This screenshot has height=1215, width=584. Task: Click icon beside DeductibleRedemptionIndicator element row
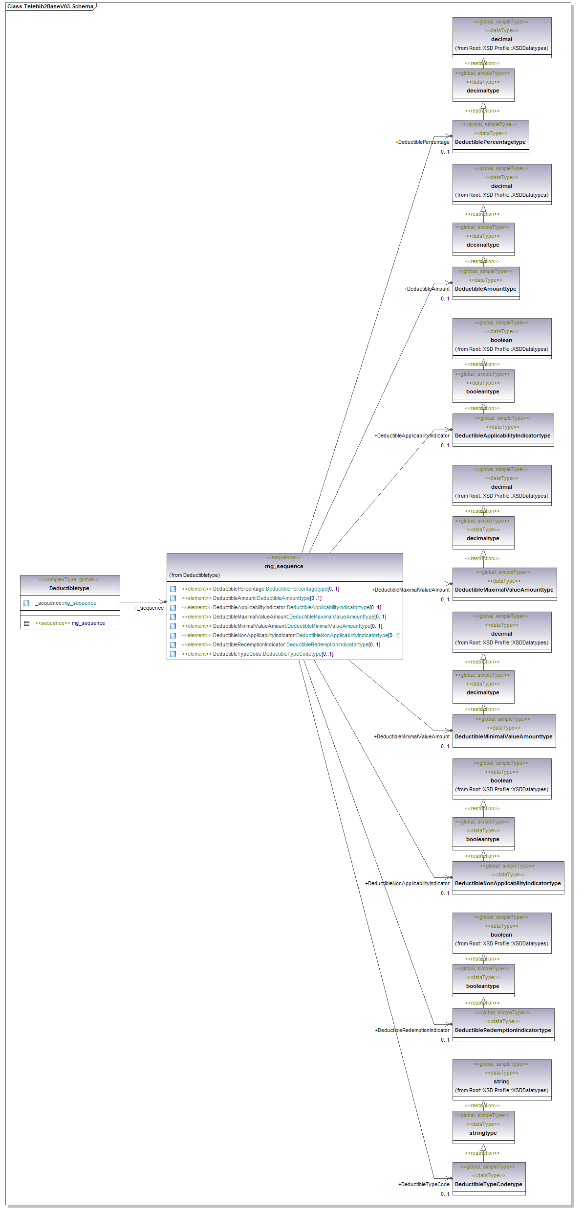pos(173,645)
